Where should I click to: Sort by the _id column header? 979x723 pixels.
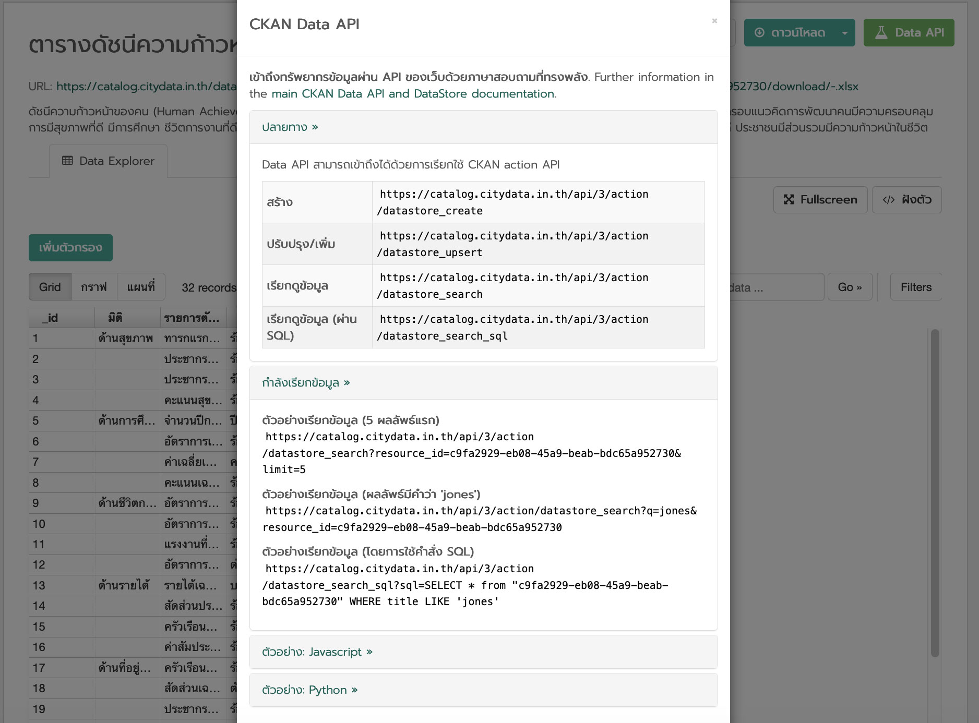pyautogui.click(x=62, y=318)
